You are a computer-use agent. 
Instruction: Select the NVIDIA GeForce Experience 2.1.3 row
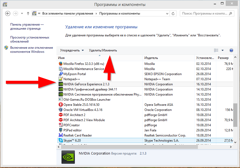coord(145,84)
